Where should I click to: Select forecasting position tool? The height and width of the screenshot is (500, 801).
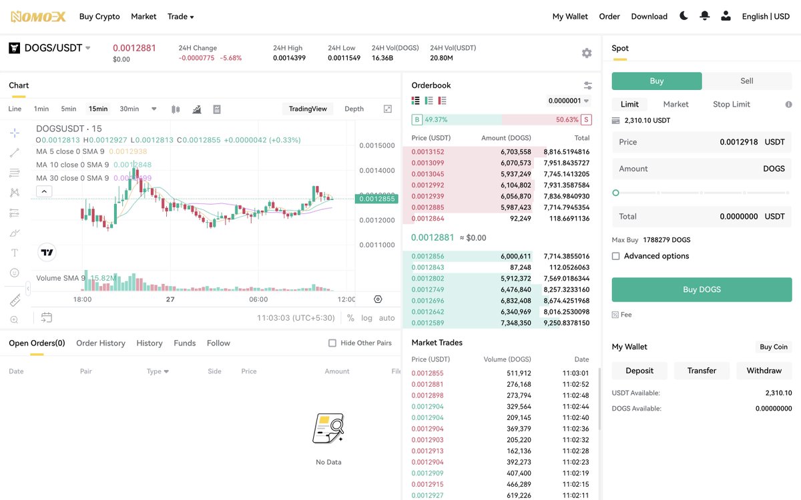pos(15,213)
